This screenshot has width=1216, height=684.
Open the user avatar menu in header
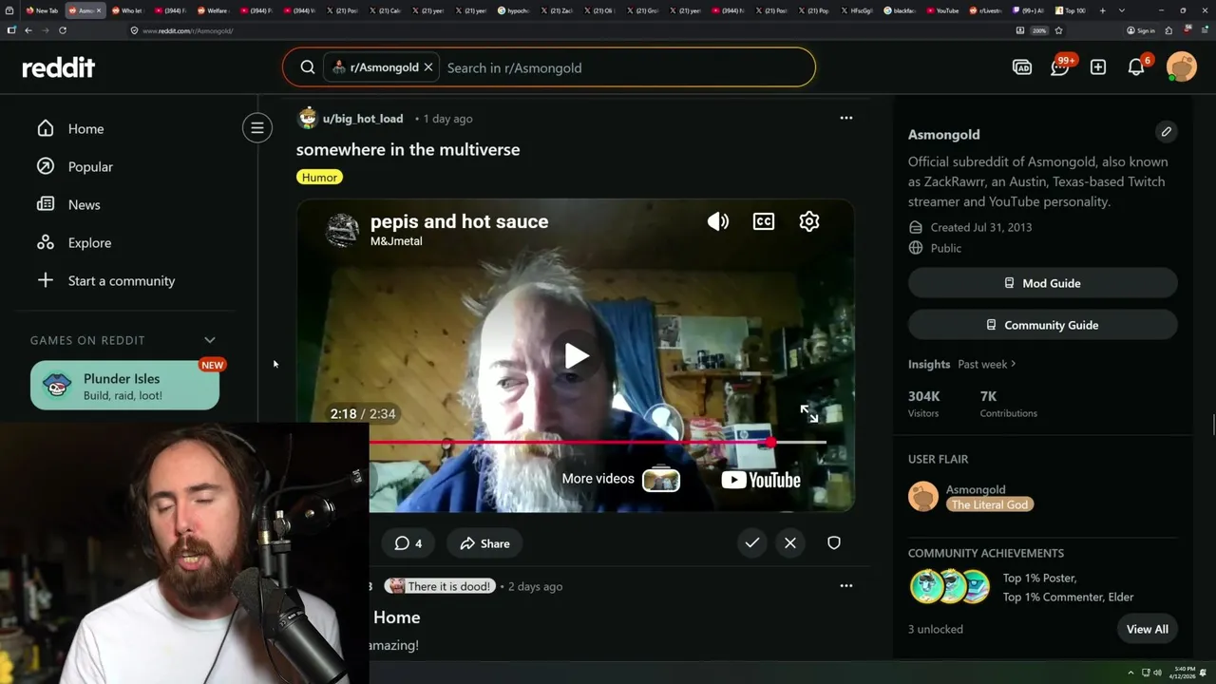(1182, 67)
